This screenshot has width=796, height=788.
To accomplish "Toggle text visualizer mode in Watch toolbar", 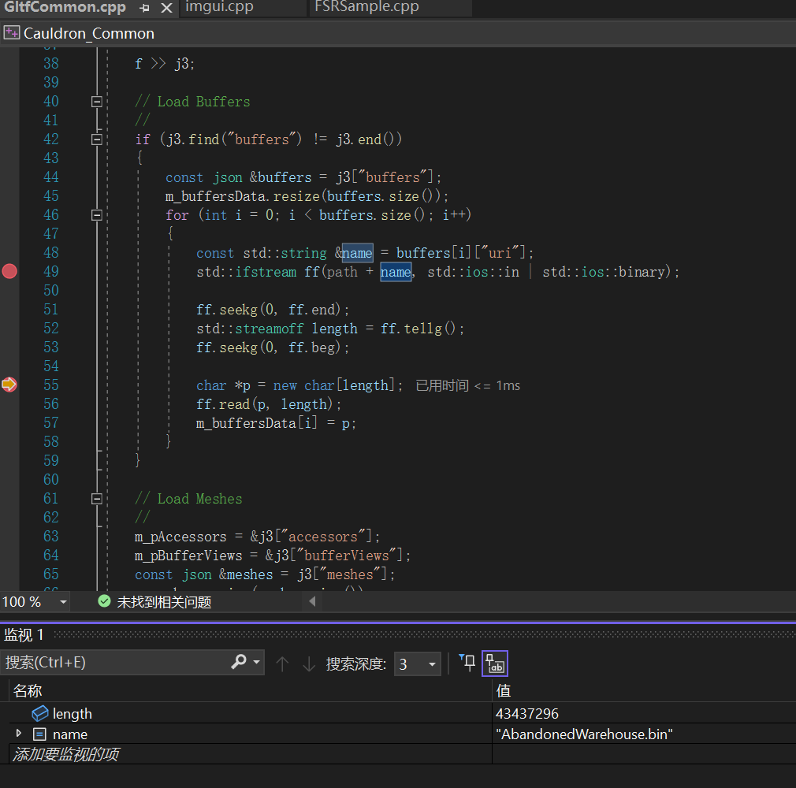I will pos(495,663).
